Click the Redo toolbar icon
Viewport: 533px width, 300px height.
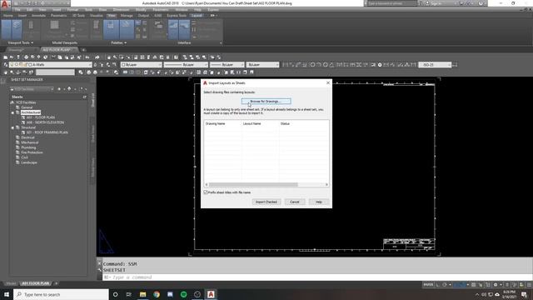(97, 57)
